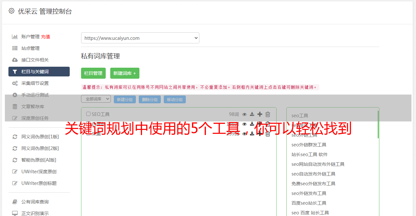Click the database icon beside 文章暂存库
The height and width of the screenshot is (216, 416).
[x=15, y=107]
